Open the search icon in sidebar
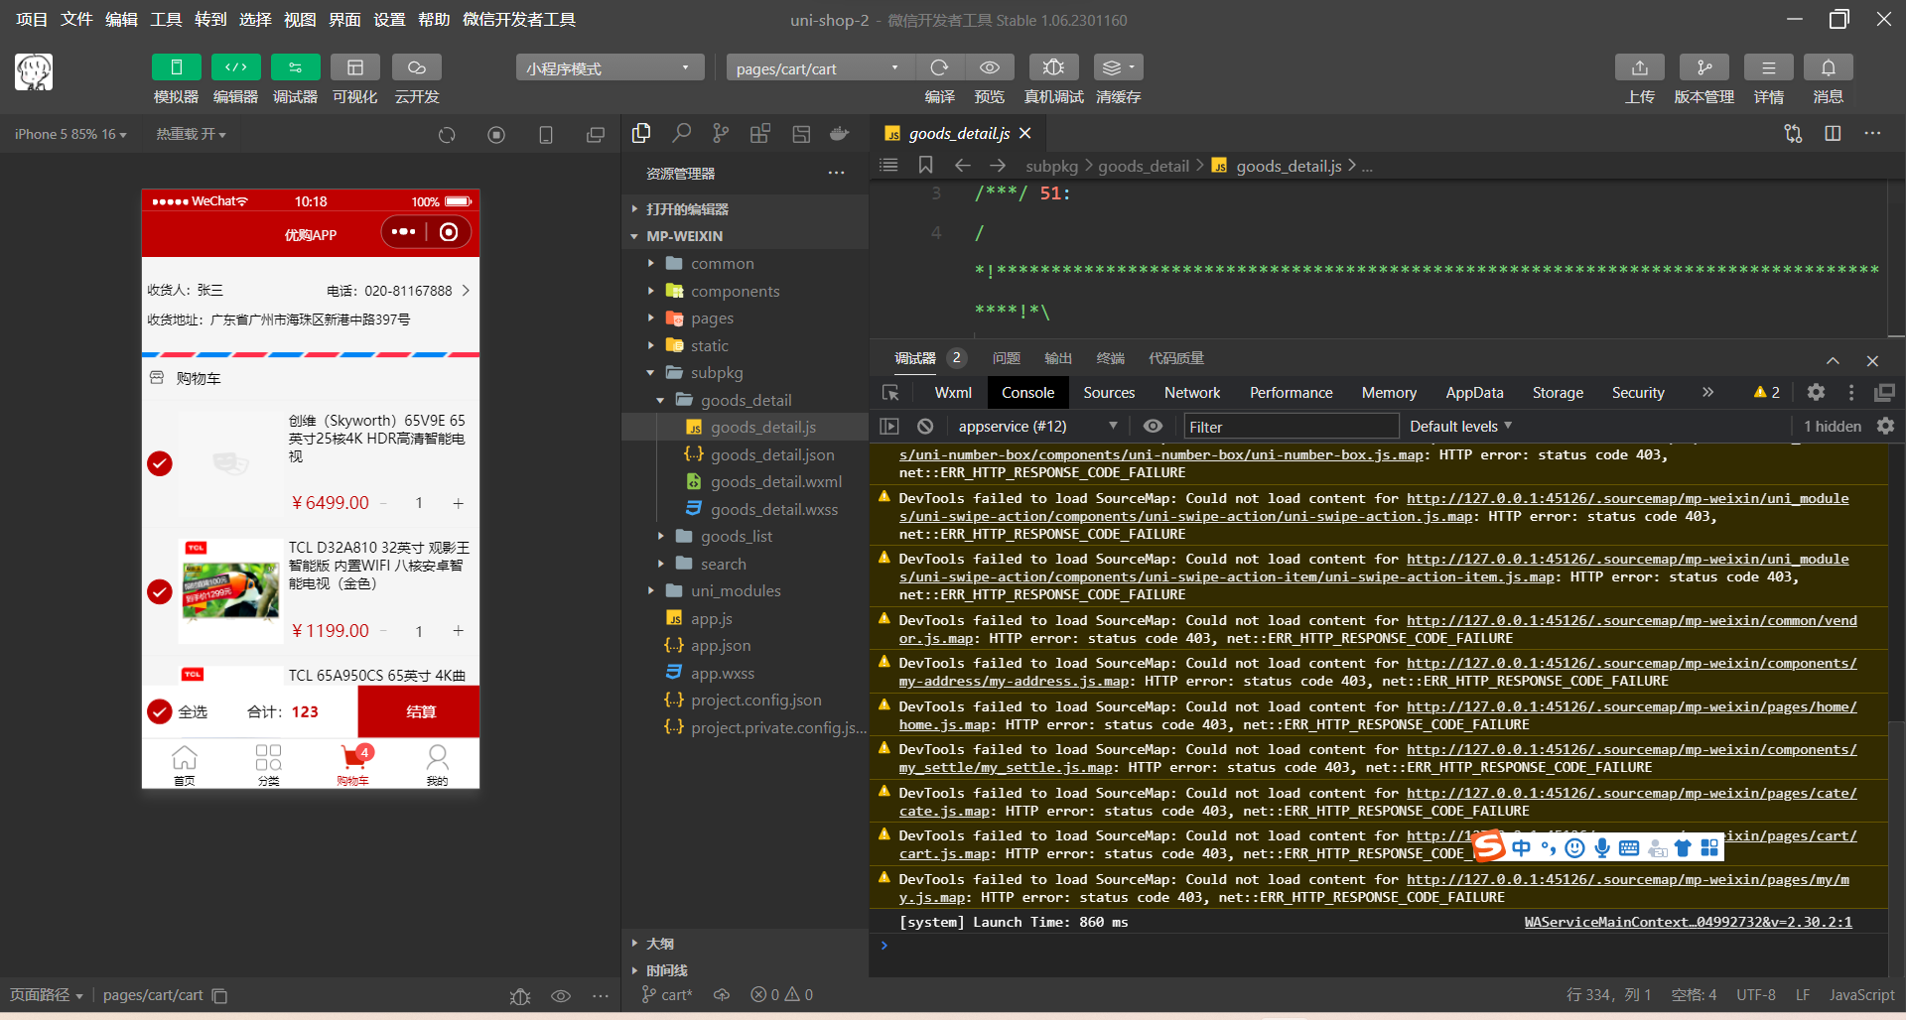Image resolution: width=1906 pixels, height=1020 pixels. [x=681, y=133]
